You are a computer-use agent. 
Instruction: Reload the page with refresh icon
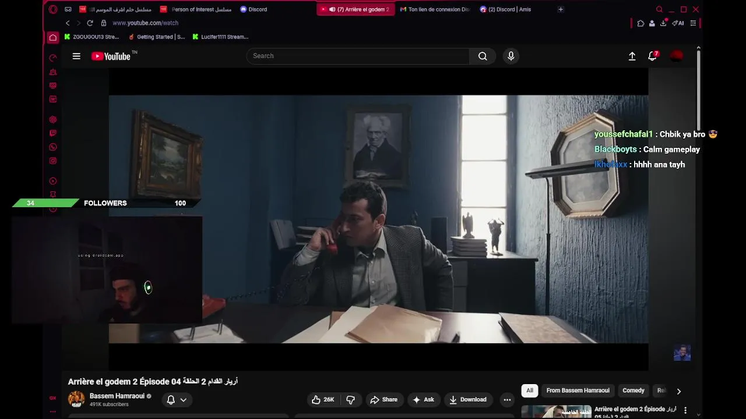pyautogui.click(x=90, y=23)
